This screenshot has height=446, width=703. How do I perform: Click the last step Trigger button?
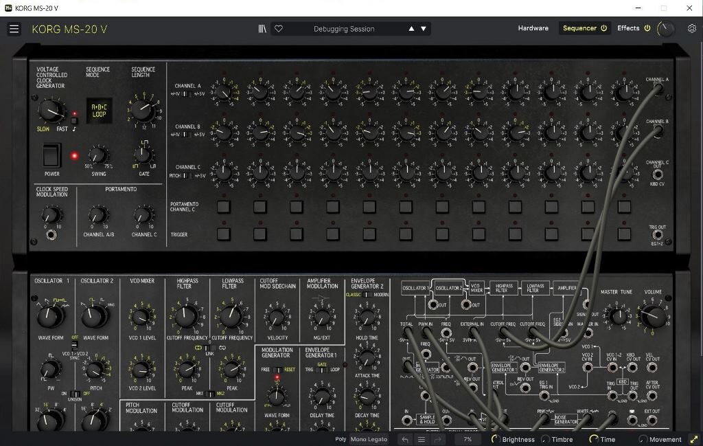coord(624,234)
